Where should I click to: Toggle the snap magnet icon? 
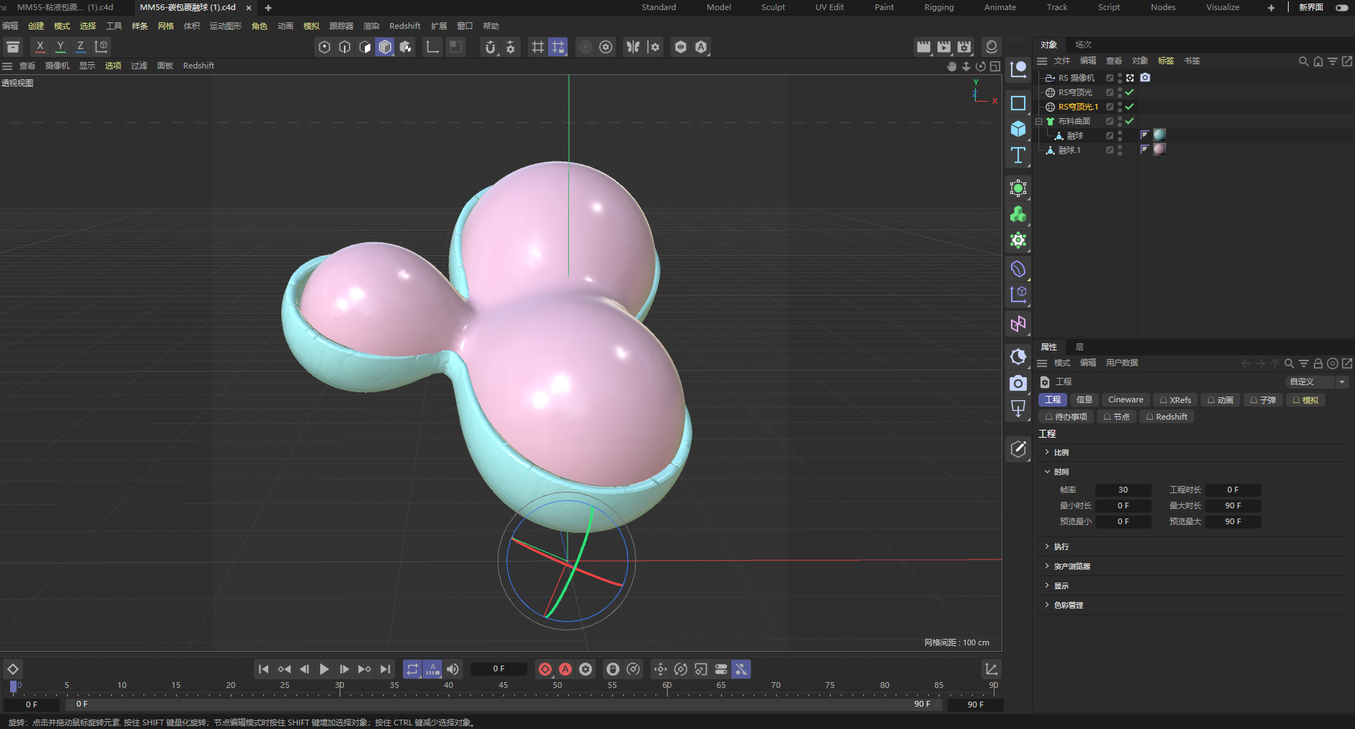[490, 47]
